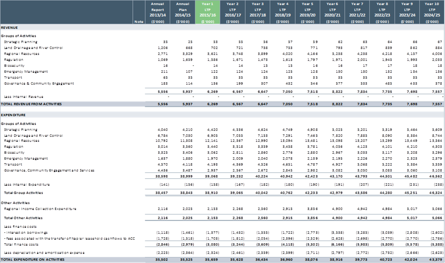Select the 'Less Internal Expenditure' row label

click(x=27, y=185)
